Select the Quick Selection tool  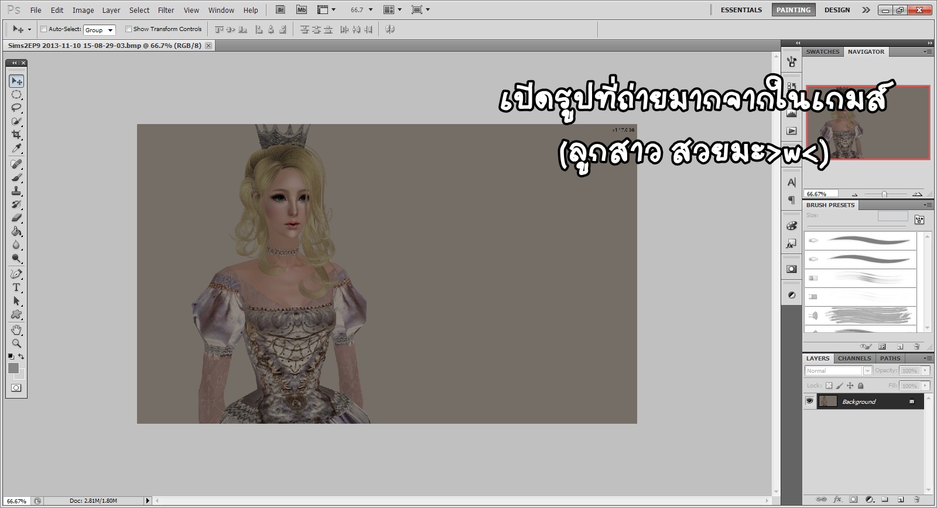point(16,121)
